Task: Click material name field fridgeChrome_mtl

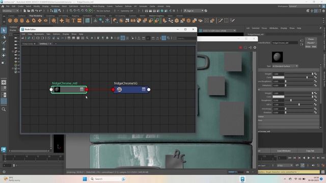Action: pyautogui.click(x=285, y=43)
